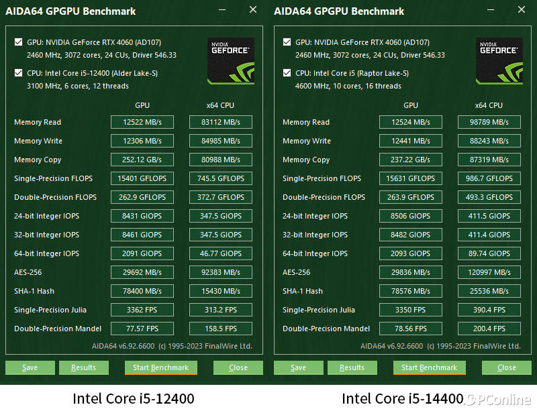Viewport: 537px width, 411px height.
Task: Click 158.5 FPS Mandel CPU result
Action: click(x=221, y=329)
